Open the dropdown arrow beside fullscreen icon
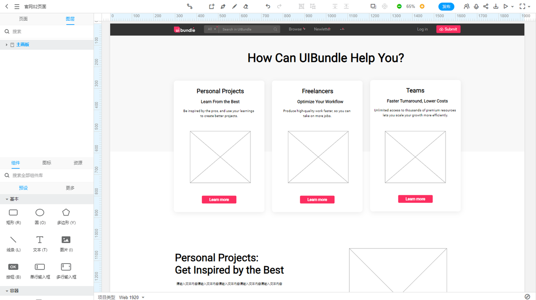The image size is (536, 300). point(529,7)
